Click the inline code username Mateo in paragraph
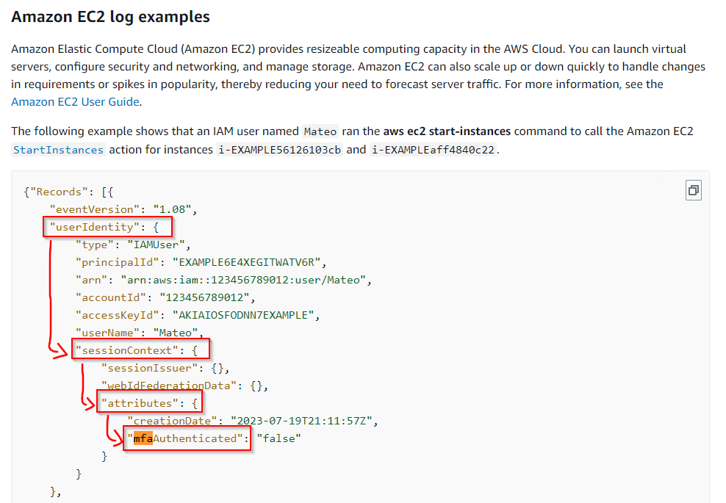 tap(321, 131)
